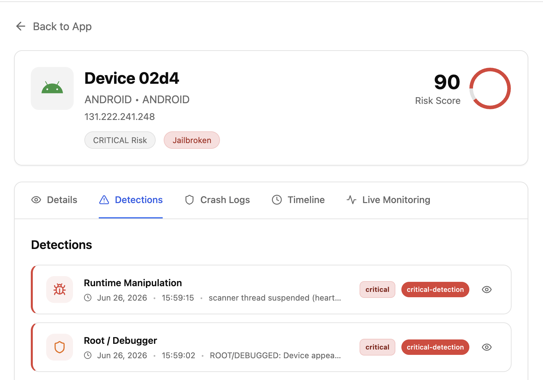Switch to the Detections tab
Image resolution: width=543 pixels, height=380 pixels.
point(131,200)
